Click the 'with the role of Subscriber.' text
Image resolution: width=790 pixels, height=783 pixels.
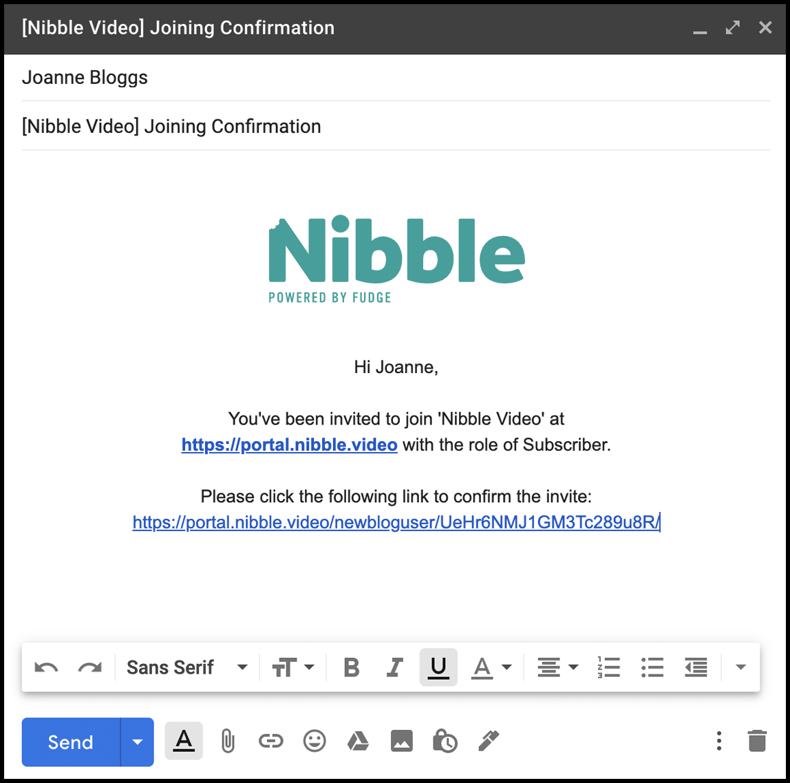[506, 445]
